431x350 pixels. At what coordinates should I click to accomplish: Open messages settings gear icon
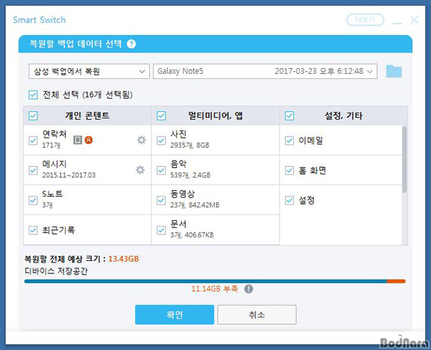coord(140,170)
